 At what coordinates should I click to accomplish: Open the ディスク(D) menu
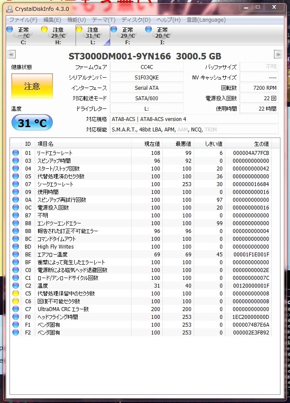[x=136, y=20]
